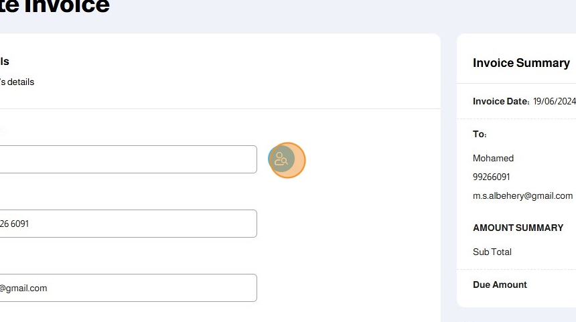This screenshot has width=576, height=322.
Task: Click the 19/06/2024 invoice date value
Action: click(x=555, y=101)
